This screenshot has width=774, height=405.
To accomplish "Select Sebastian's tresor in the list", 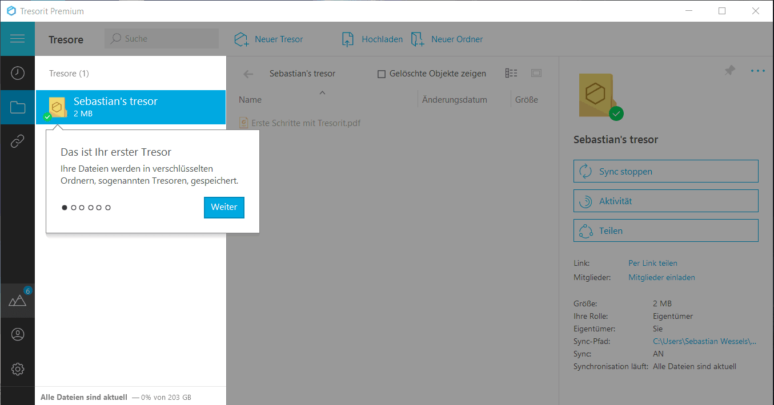I will click(x=131, y=107).
